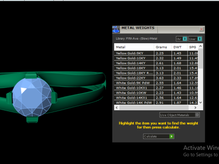Click the 1.68 DWT value for 14KY
The width and height of the screenshot is (219, 164).
coord(177,63)
